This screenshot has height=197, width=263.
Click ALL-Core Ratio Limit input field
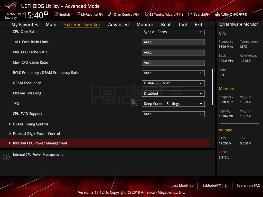173,42
